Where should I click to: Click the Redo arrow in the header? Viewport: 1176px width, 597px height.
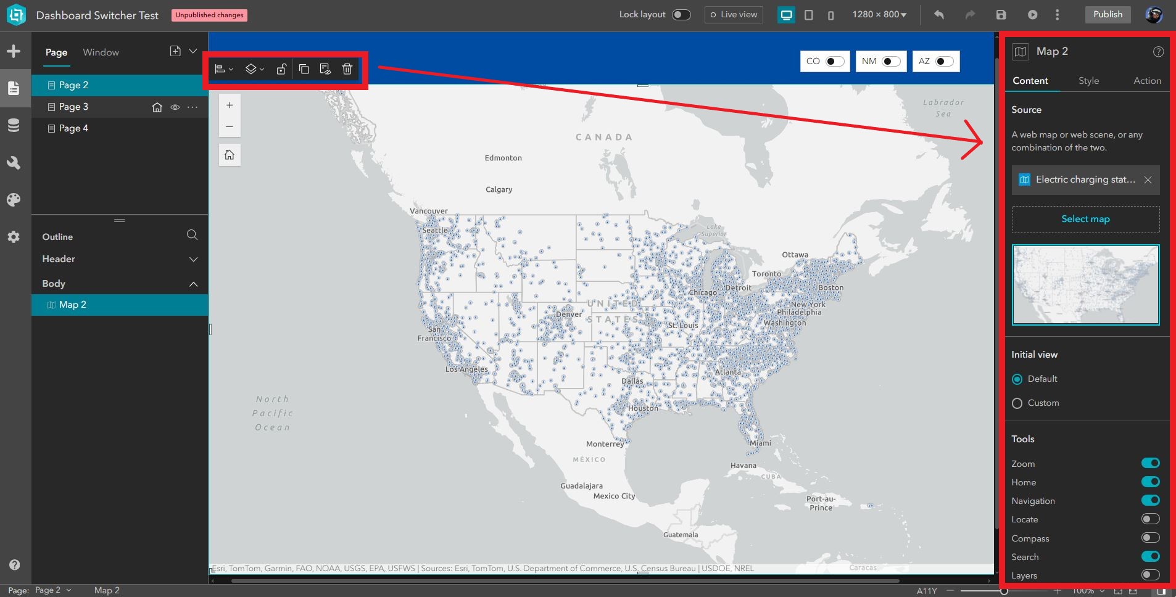pyautogui.click(x=970, y=14)
